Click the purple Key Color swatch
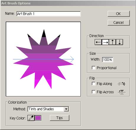 click(x=38, y=118)
